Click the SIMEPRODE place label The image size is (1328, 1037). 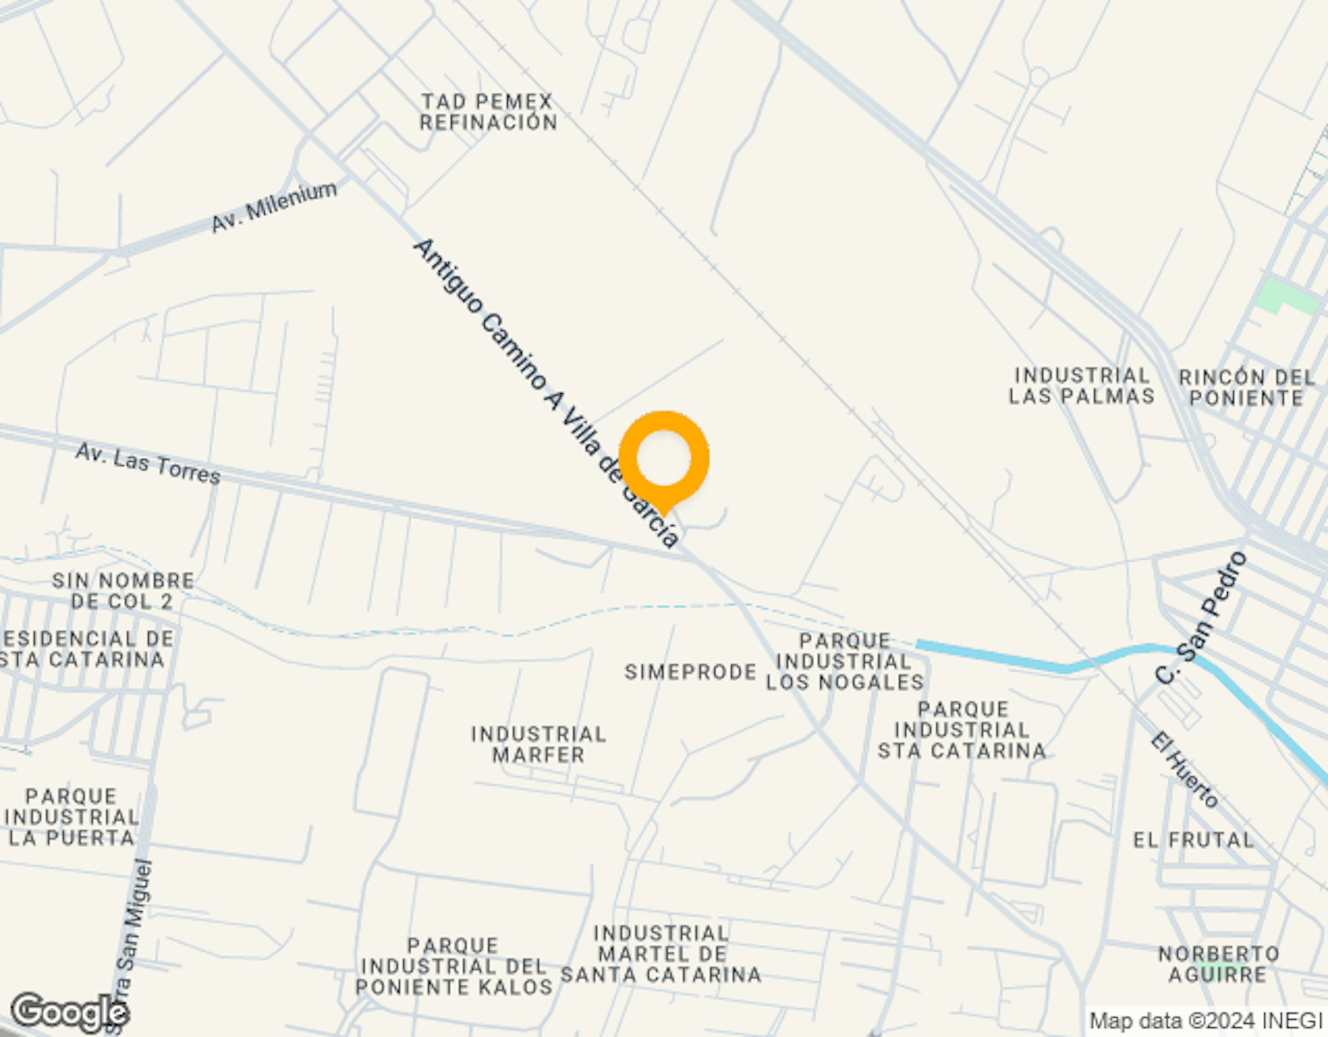pyautogui.click(x=691, y=672)
